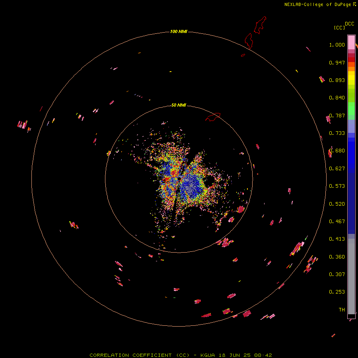Pick the olive-green band near 0.840
This screenshot has width=358, height=358.
(x=351, y=95)
